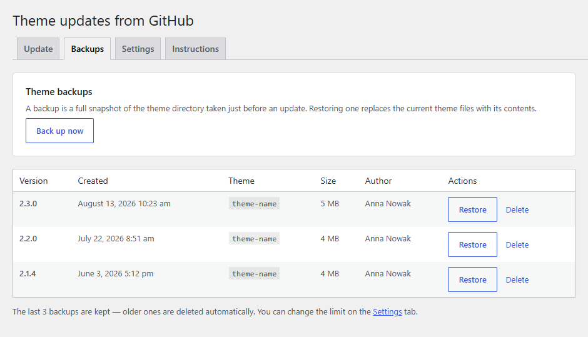This screenshot has height=337, width=588.
Task: Restore the 2.2.0 backup
Action: 472,244
